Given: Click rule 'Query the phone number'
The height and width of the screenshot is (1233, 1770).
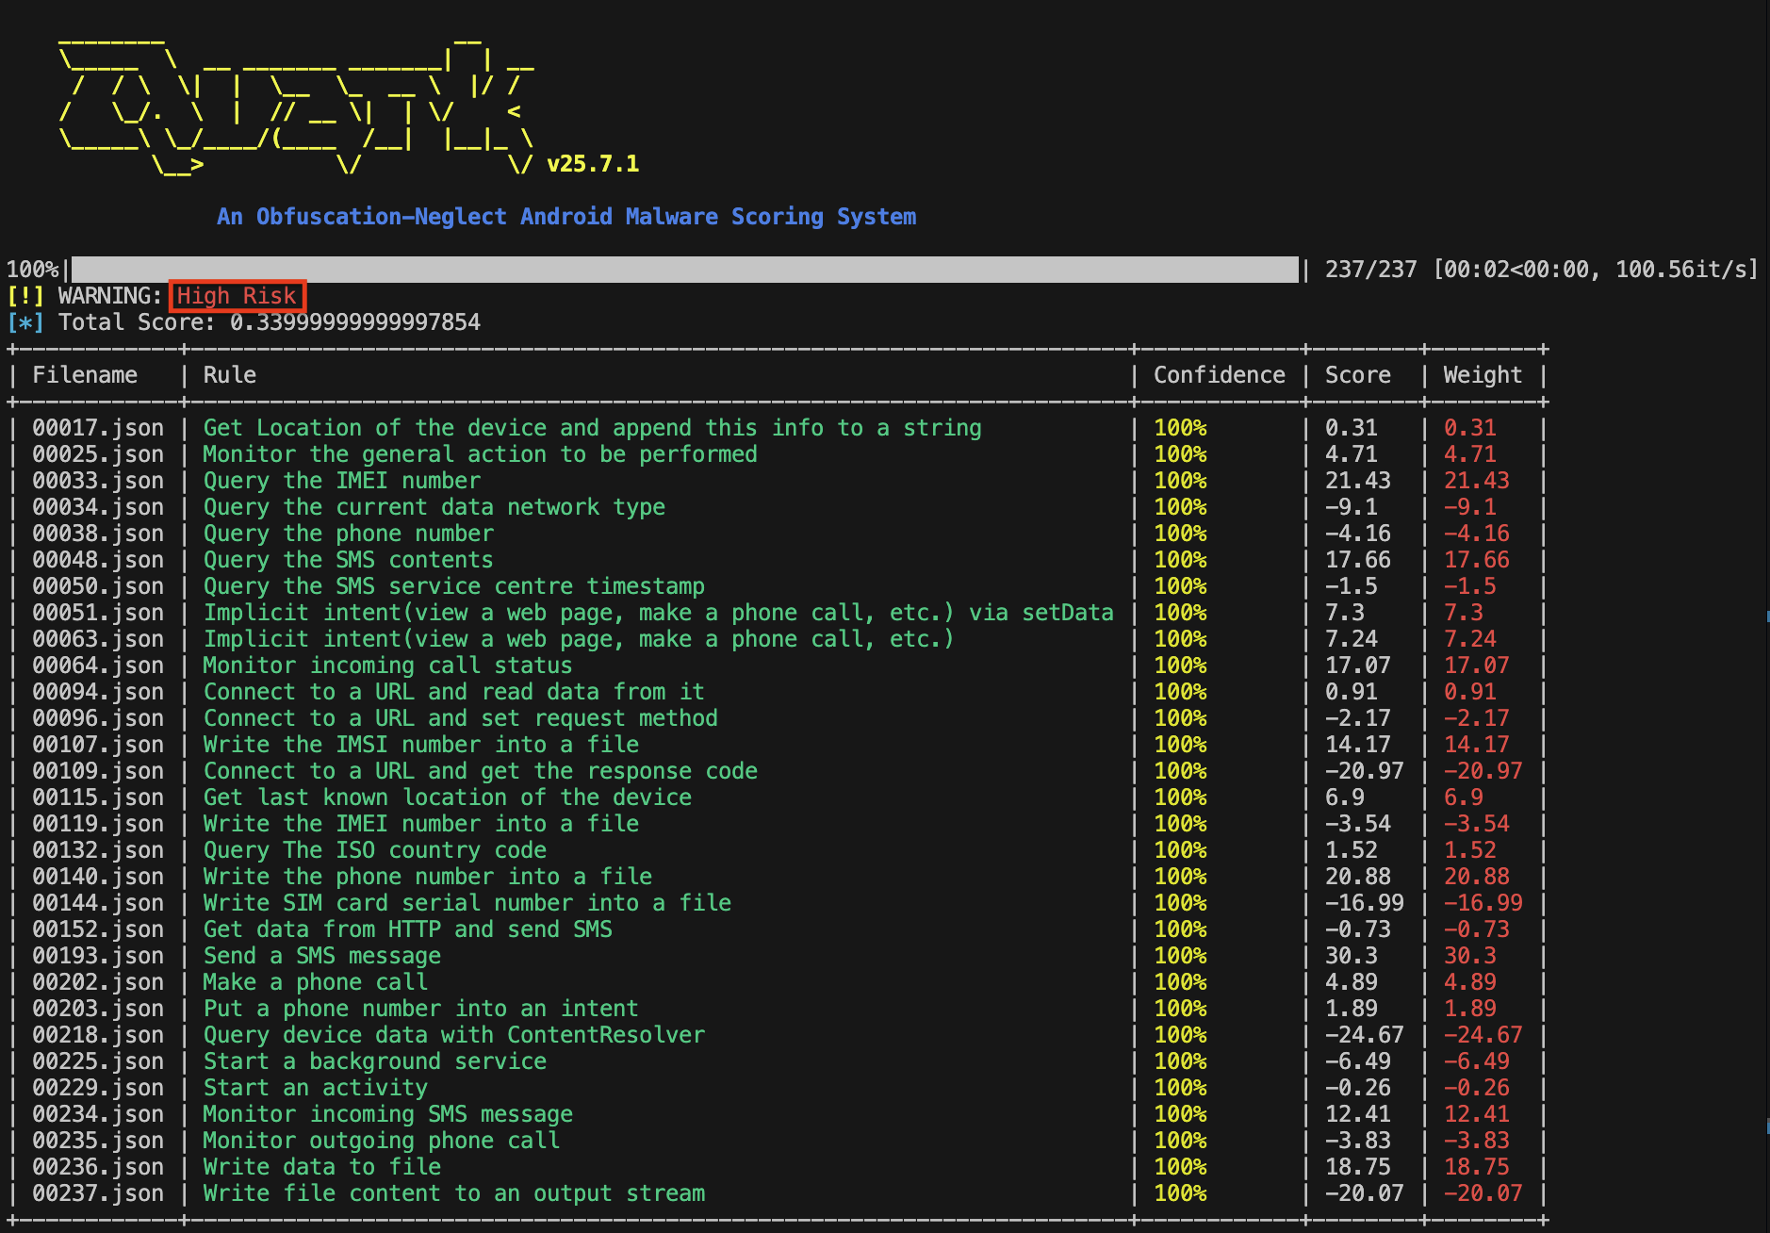Looking at the screenshot, I should (349, 534).
